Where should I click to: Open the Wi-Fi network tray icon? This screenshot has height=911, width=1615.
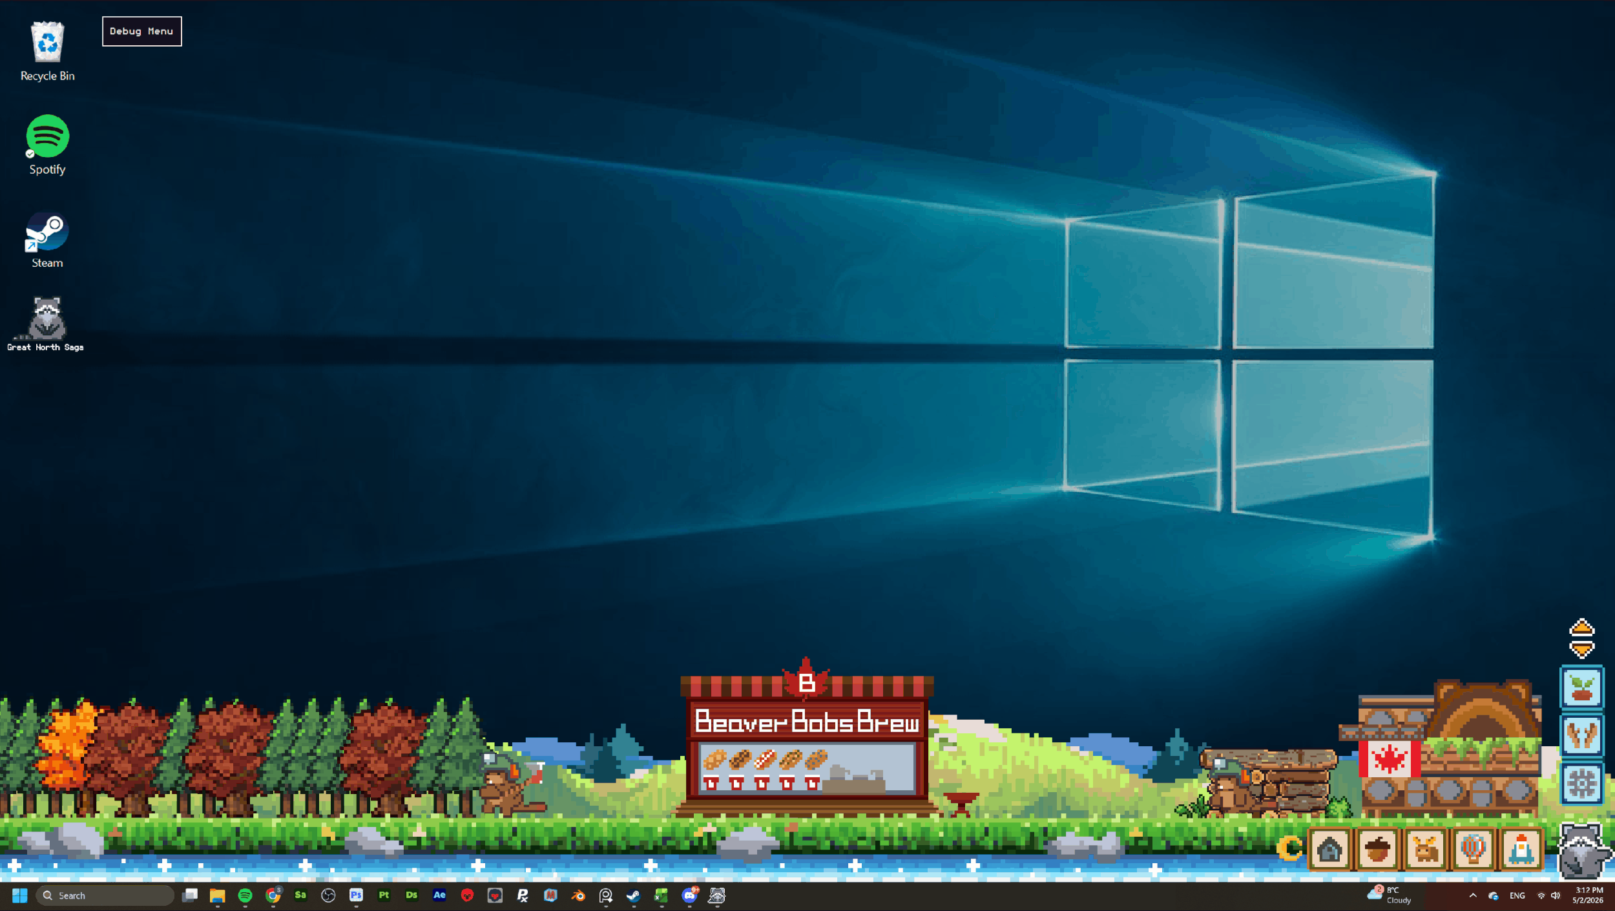(x=1541, y=895)
